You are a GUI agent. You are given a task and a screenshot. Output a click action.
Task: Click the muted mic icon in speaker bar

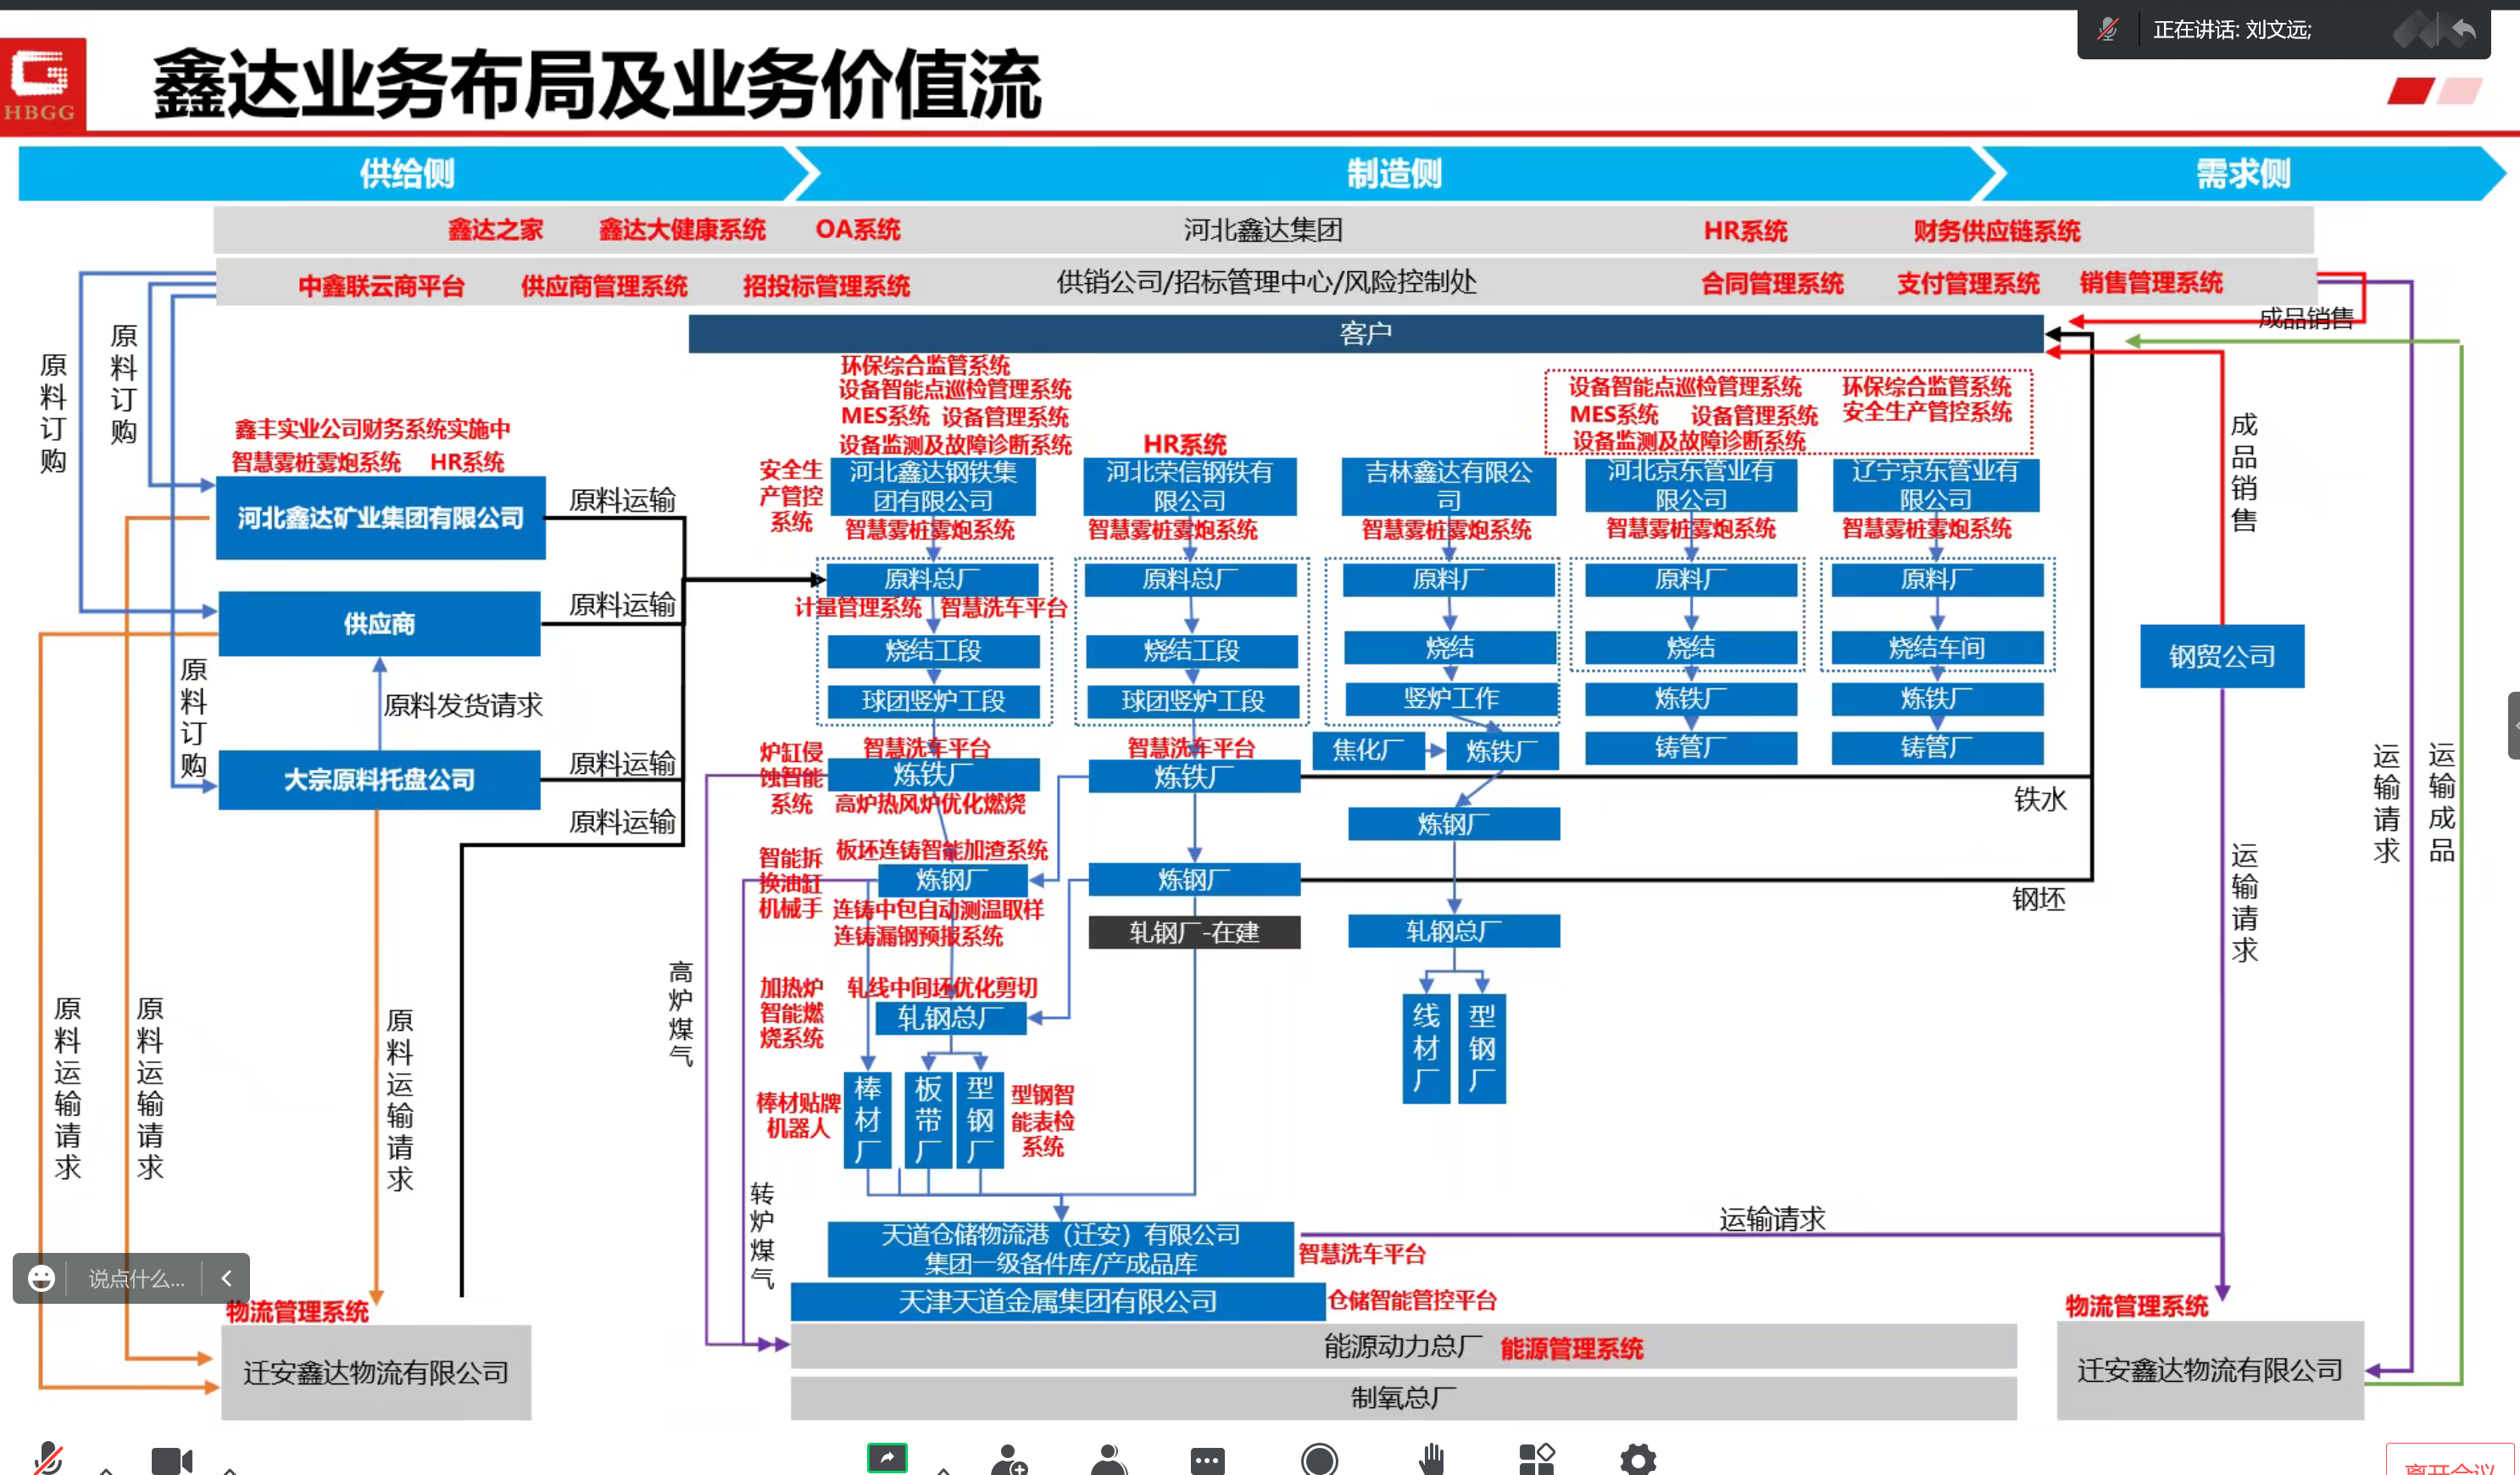[2108, 30]
